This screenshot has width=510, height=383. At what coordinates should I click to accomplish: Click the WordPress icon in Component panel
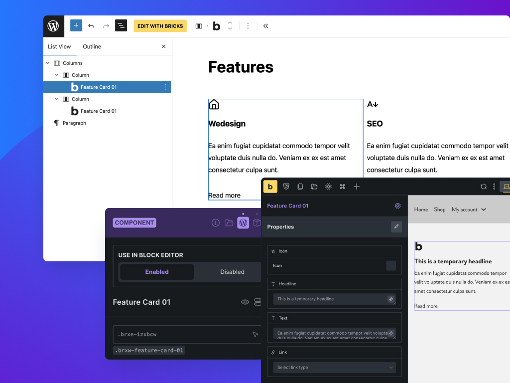click(243, 223)
